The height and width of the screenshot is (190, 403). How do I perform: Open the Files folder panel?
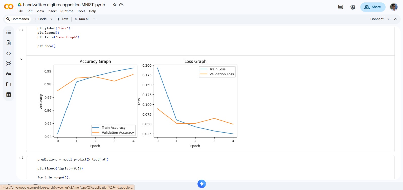tap(9, 84)
